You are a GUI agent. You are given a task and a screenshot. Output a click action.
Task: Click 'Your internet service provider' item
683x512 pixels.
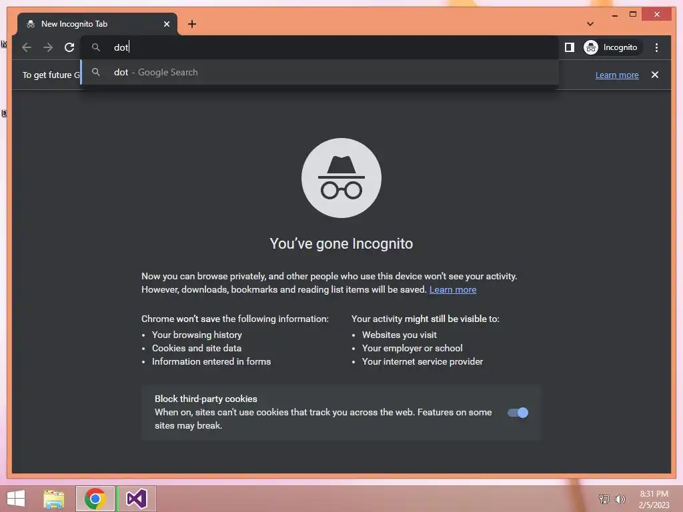click(x=422, y=362)
